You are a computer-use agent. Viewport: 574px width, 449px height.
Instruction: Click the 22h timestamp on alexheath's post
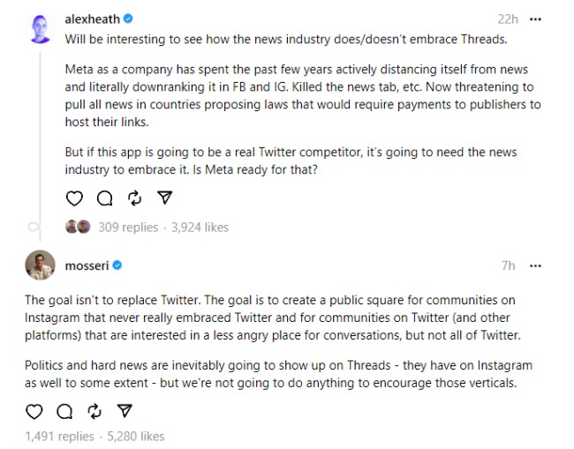coord(508,19)
